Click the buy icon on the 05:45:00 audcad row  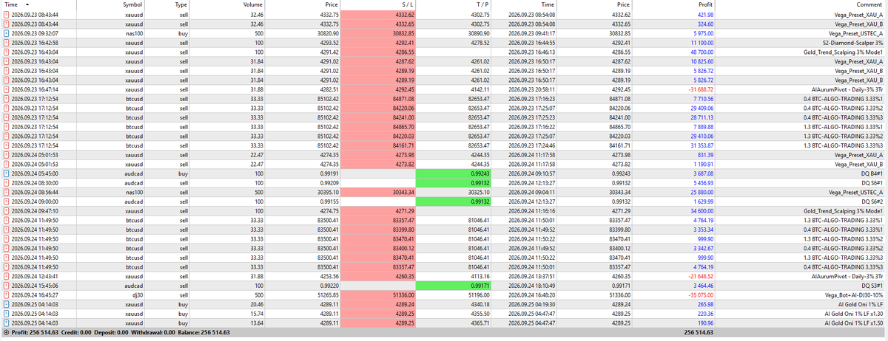pyautogui.click(x=7, y=173)
